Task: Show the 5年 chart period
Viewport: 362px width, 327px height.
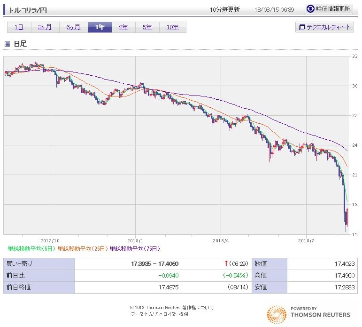Action: pos(147,27)
